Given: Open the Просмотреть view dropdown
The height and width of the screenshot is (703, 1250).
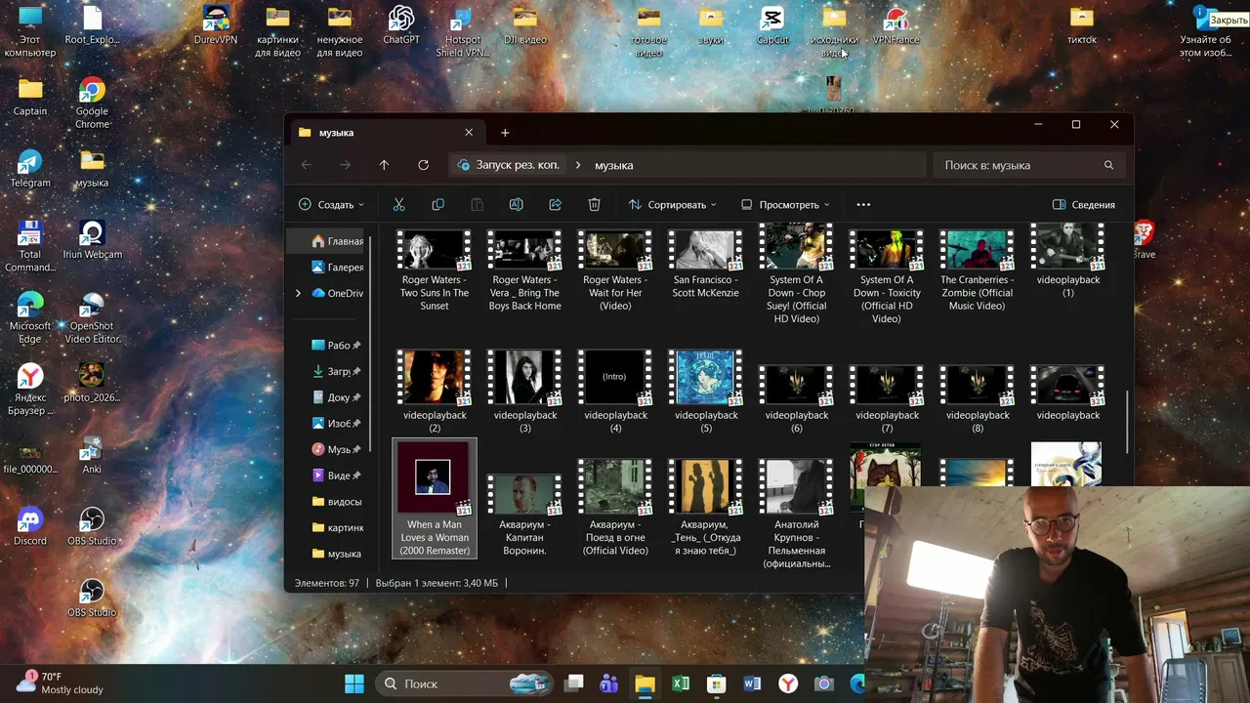Looking at the screenshot, I should 785,205.
